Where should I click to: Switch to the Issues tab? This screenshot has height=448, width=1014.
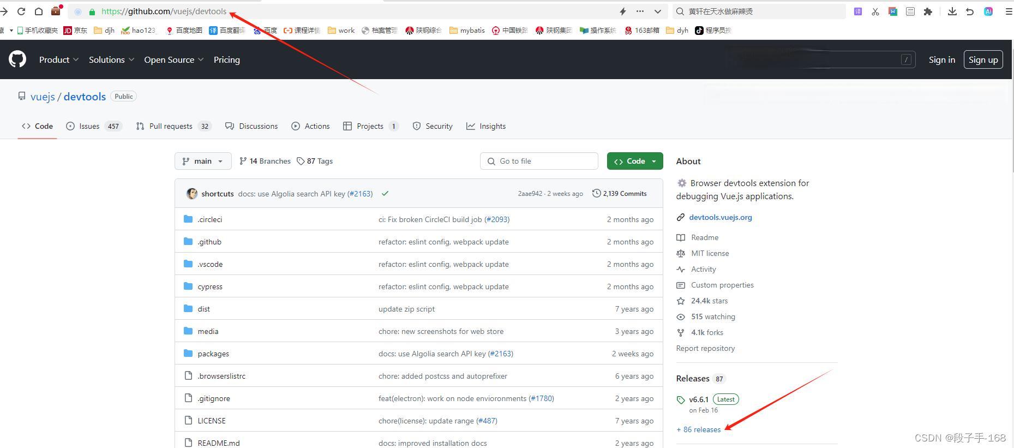[89, 126]
